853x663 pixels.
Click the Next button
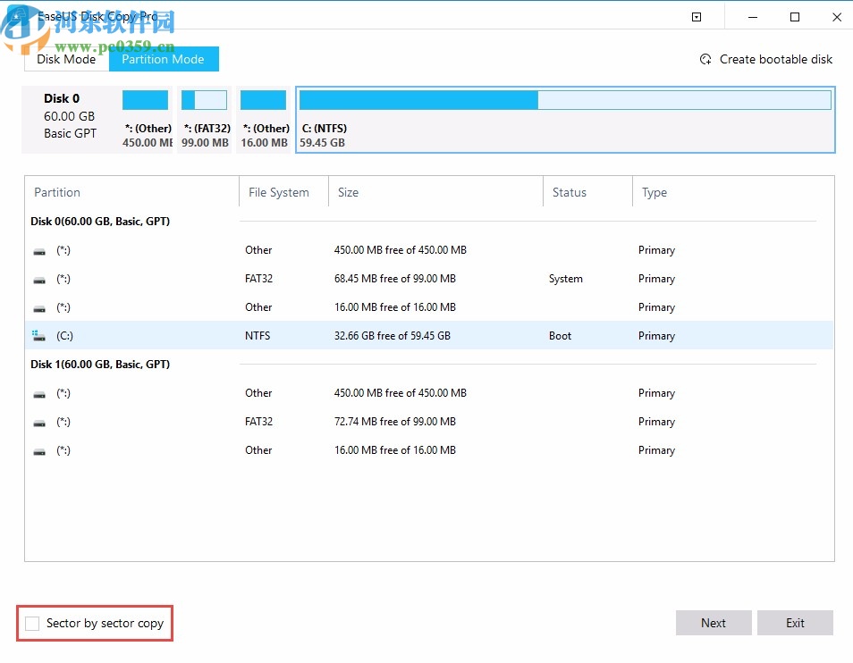[713, 623]
